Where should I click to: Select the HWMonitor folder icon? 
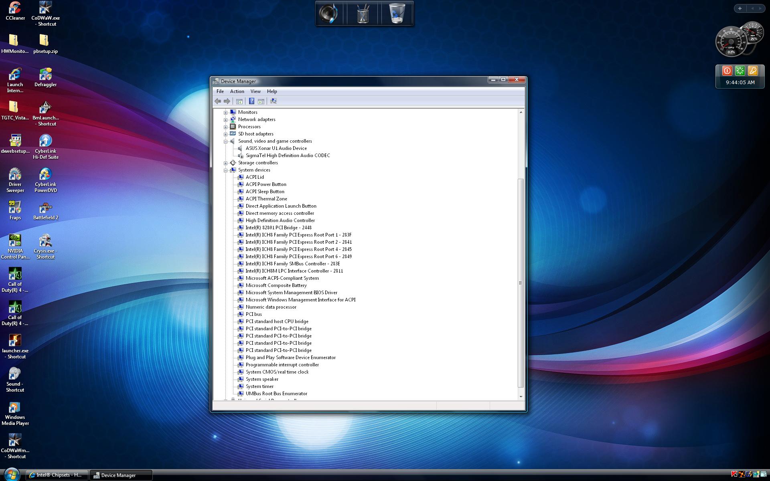click(15, 44)
